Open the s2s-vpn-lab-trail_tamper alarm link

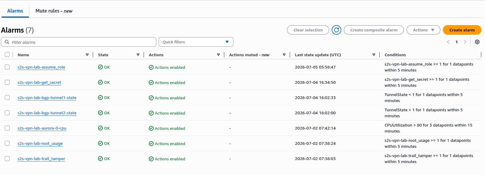(41, 159)
